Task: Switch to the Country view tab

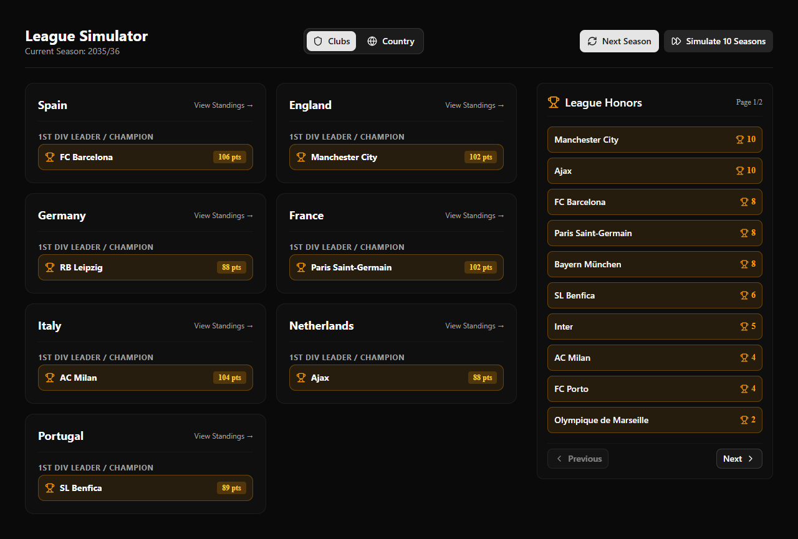Action: (391, 41)
